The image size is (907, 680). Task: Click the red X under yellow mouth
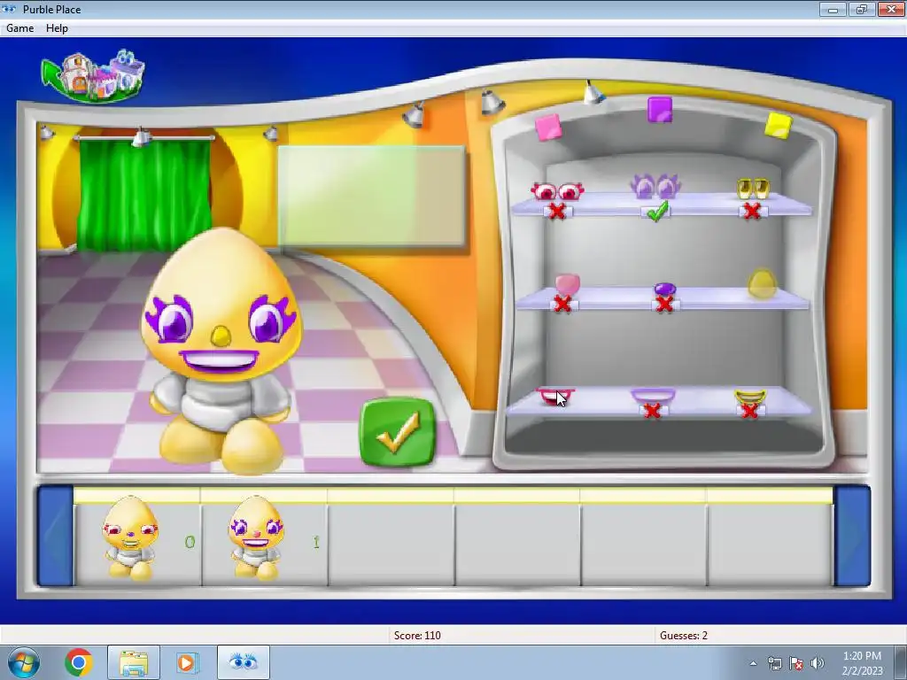pos(749,411)
